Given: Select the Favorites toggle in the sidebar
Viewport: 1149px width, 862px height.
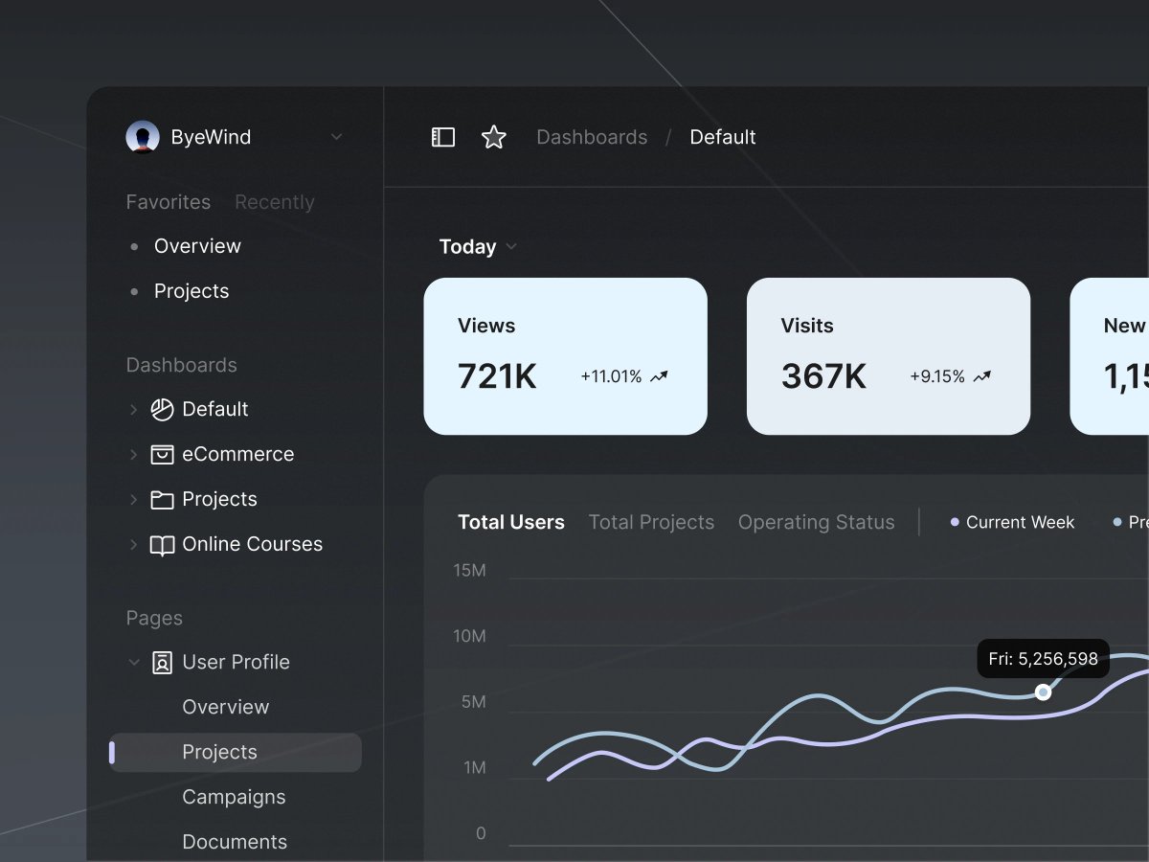Looking at the screenshot, I should tap(169, 201).
